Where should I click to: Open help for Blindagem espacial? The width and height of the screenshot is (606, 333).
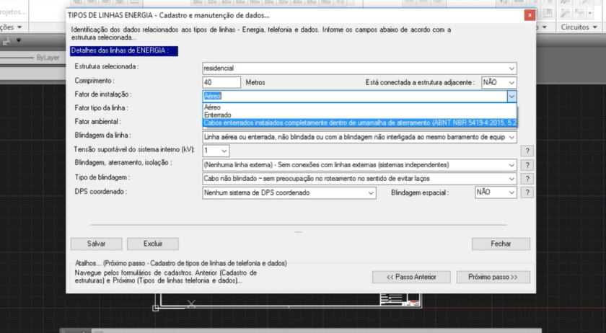[527, 192]
